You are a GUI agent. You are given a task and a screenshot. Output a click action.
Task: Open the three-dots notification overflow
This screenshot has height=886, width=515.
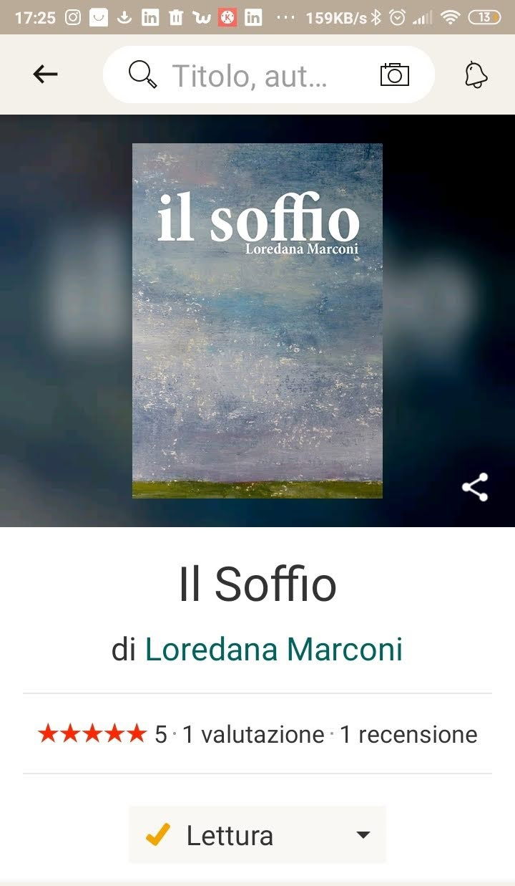285,18
